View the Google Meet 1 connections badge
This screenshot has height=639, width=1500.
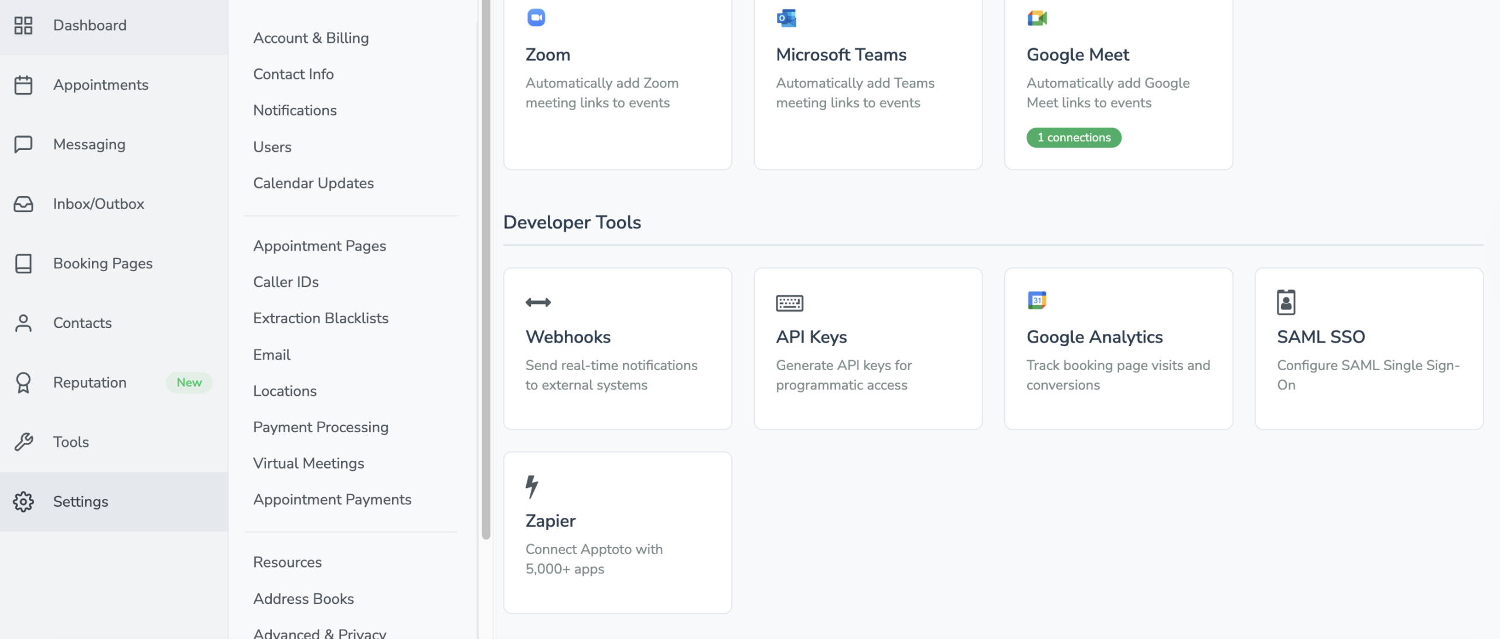tap(1073, 138)
